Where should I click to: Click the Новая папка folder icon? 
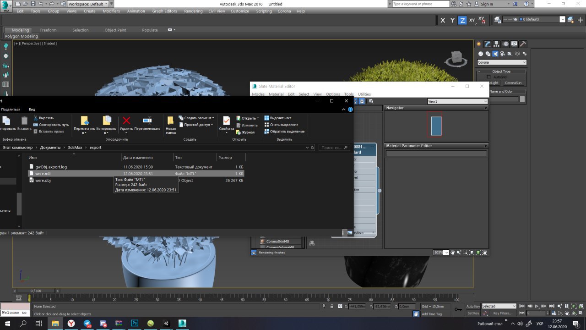pyautogui.click(x=170, y=121)
